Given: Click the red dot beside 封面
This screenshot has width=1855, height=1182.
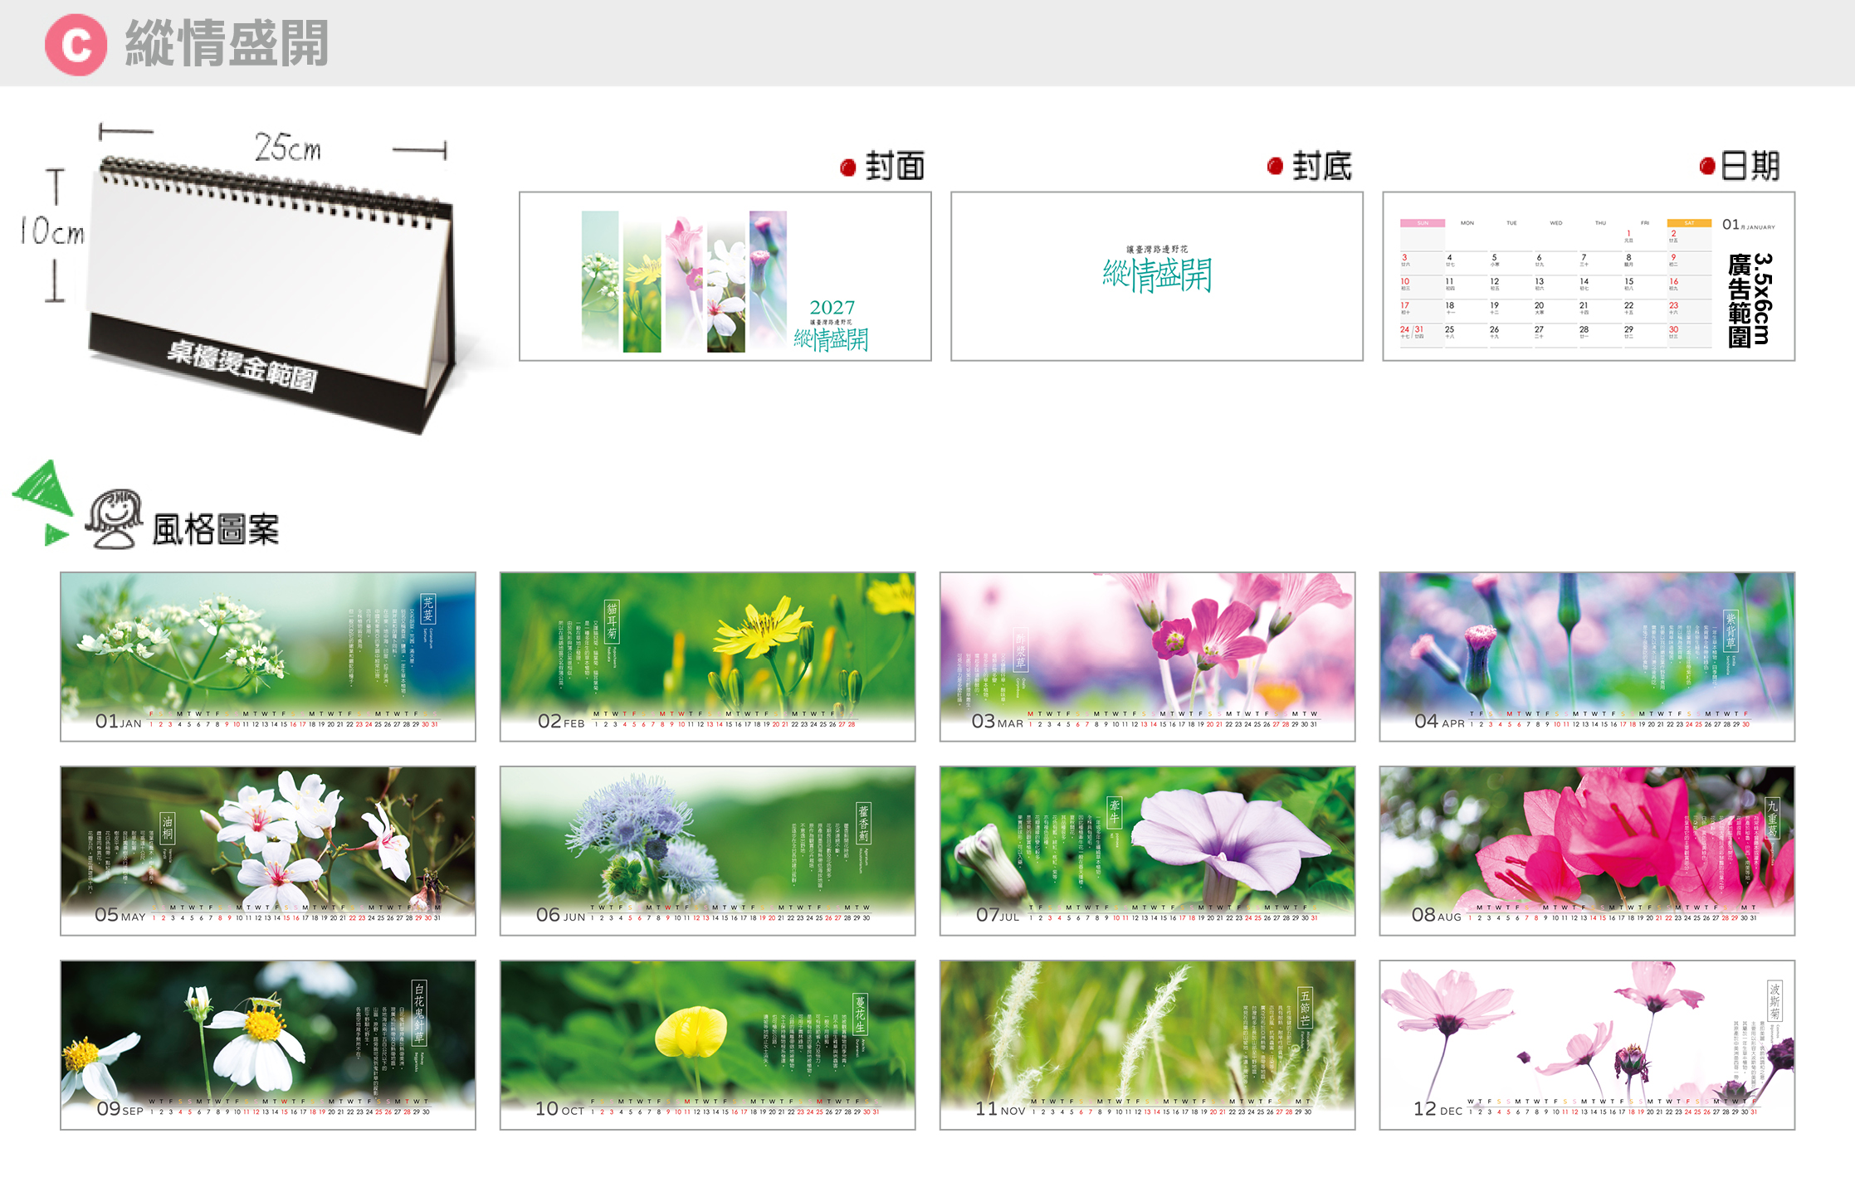Looking at the screenshot, I should pyautogui.click(x=847, y=168).
